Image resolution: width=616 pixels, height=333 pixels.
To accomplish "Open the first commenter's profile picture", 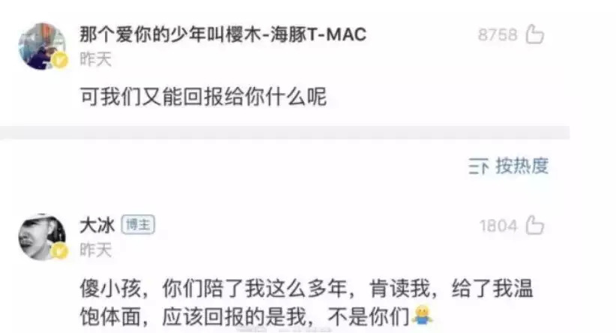I will tap(42, 46).
